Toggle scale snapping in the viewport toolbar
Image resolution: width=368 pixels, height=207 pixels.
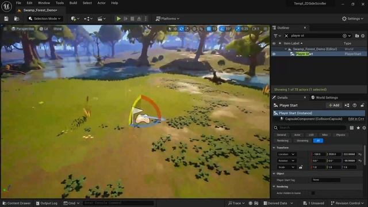[x=237, y=29]
